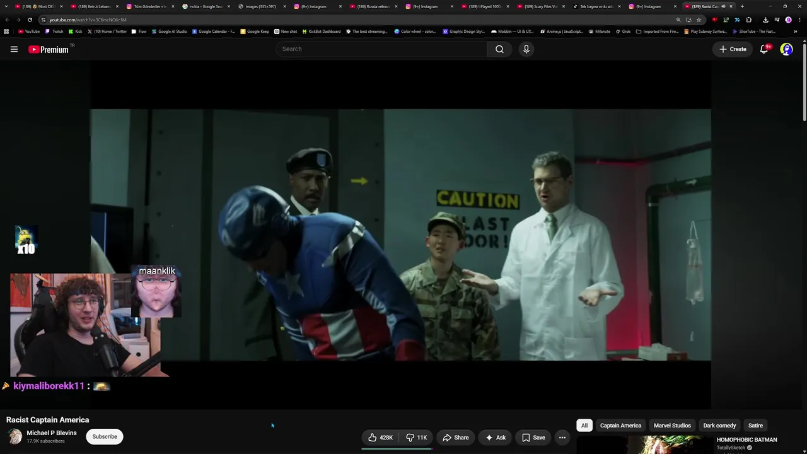Open the Mobbin UI & UX bookmark
The image size is (807, 454).
(x=512, y=31)
